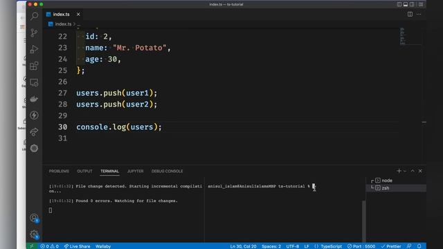This screenshot has width=443, height=249.
Task: Open the Extensions view
Action: click(34, 66)
